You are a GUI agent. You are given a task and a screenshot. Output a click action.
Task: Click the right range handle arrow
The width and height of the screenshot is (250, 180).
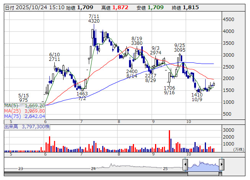pyautogui.click(x=222, y=165)
